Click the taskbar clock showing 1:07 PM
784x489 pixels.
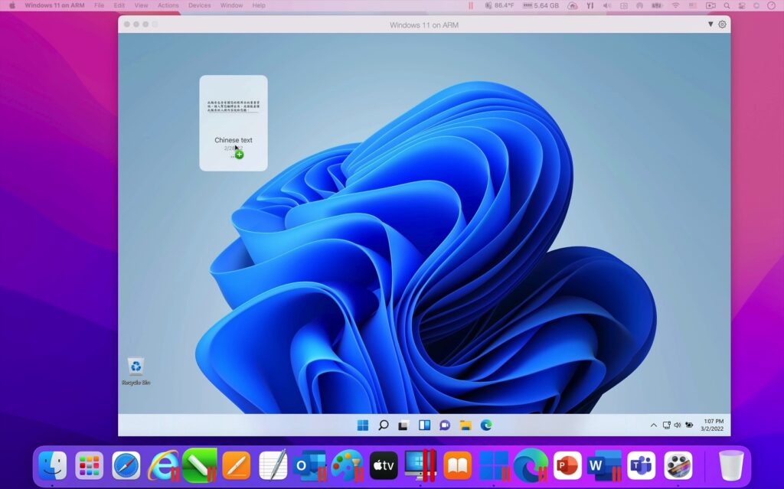coord(713,425)
